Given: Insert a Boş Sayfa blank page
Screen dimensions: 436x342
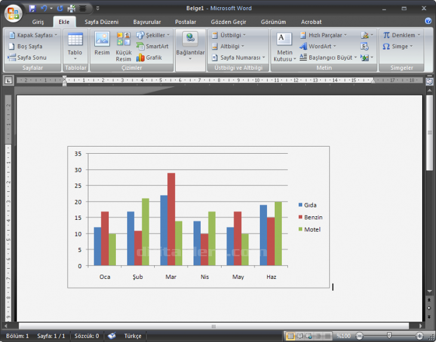Looking at the screenshot, I should click(x=26, y=46).
